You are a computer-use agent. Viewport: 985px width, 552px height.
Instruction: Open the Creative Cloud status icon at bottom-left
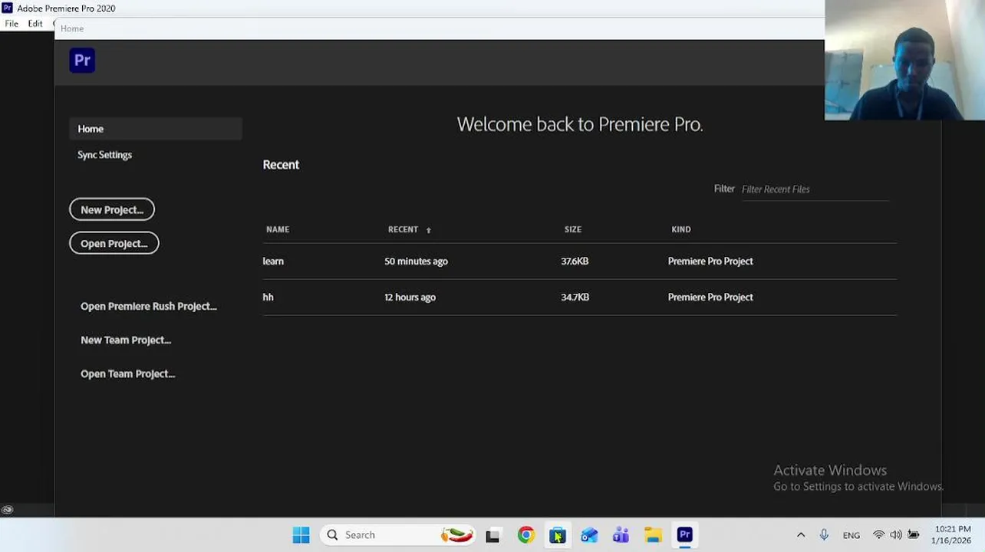tap(7, 510)
